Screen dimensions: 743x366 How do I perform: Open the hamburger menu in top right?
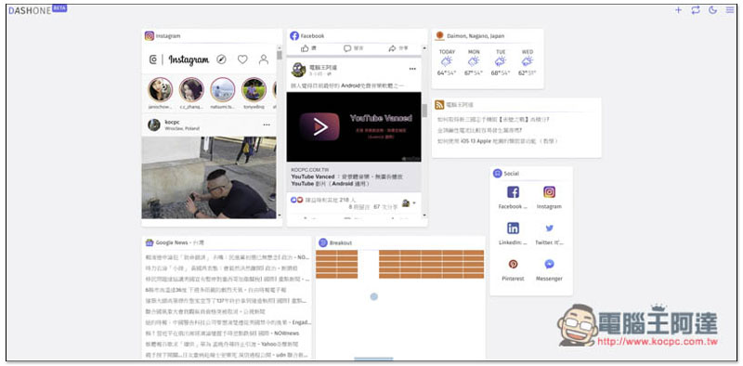(729, 10)
